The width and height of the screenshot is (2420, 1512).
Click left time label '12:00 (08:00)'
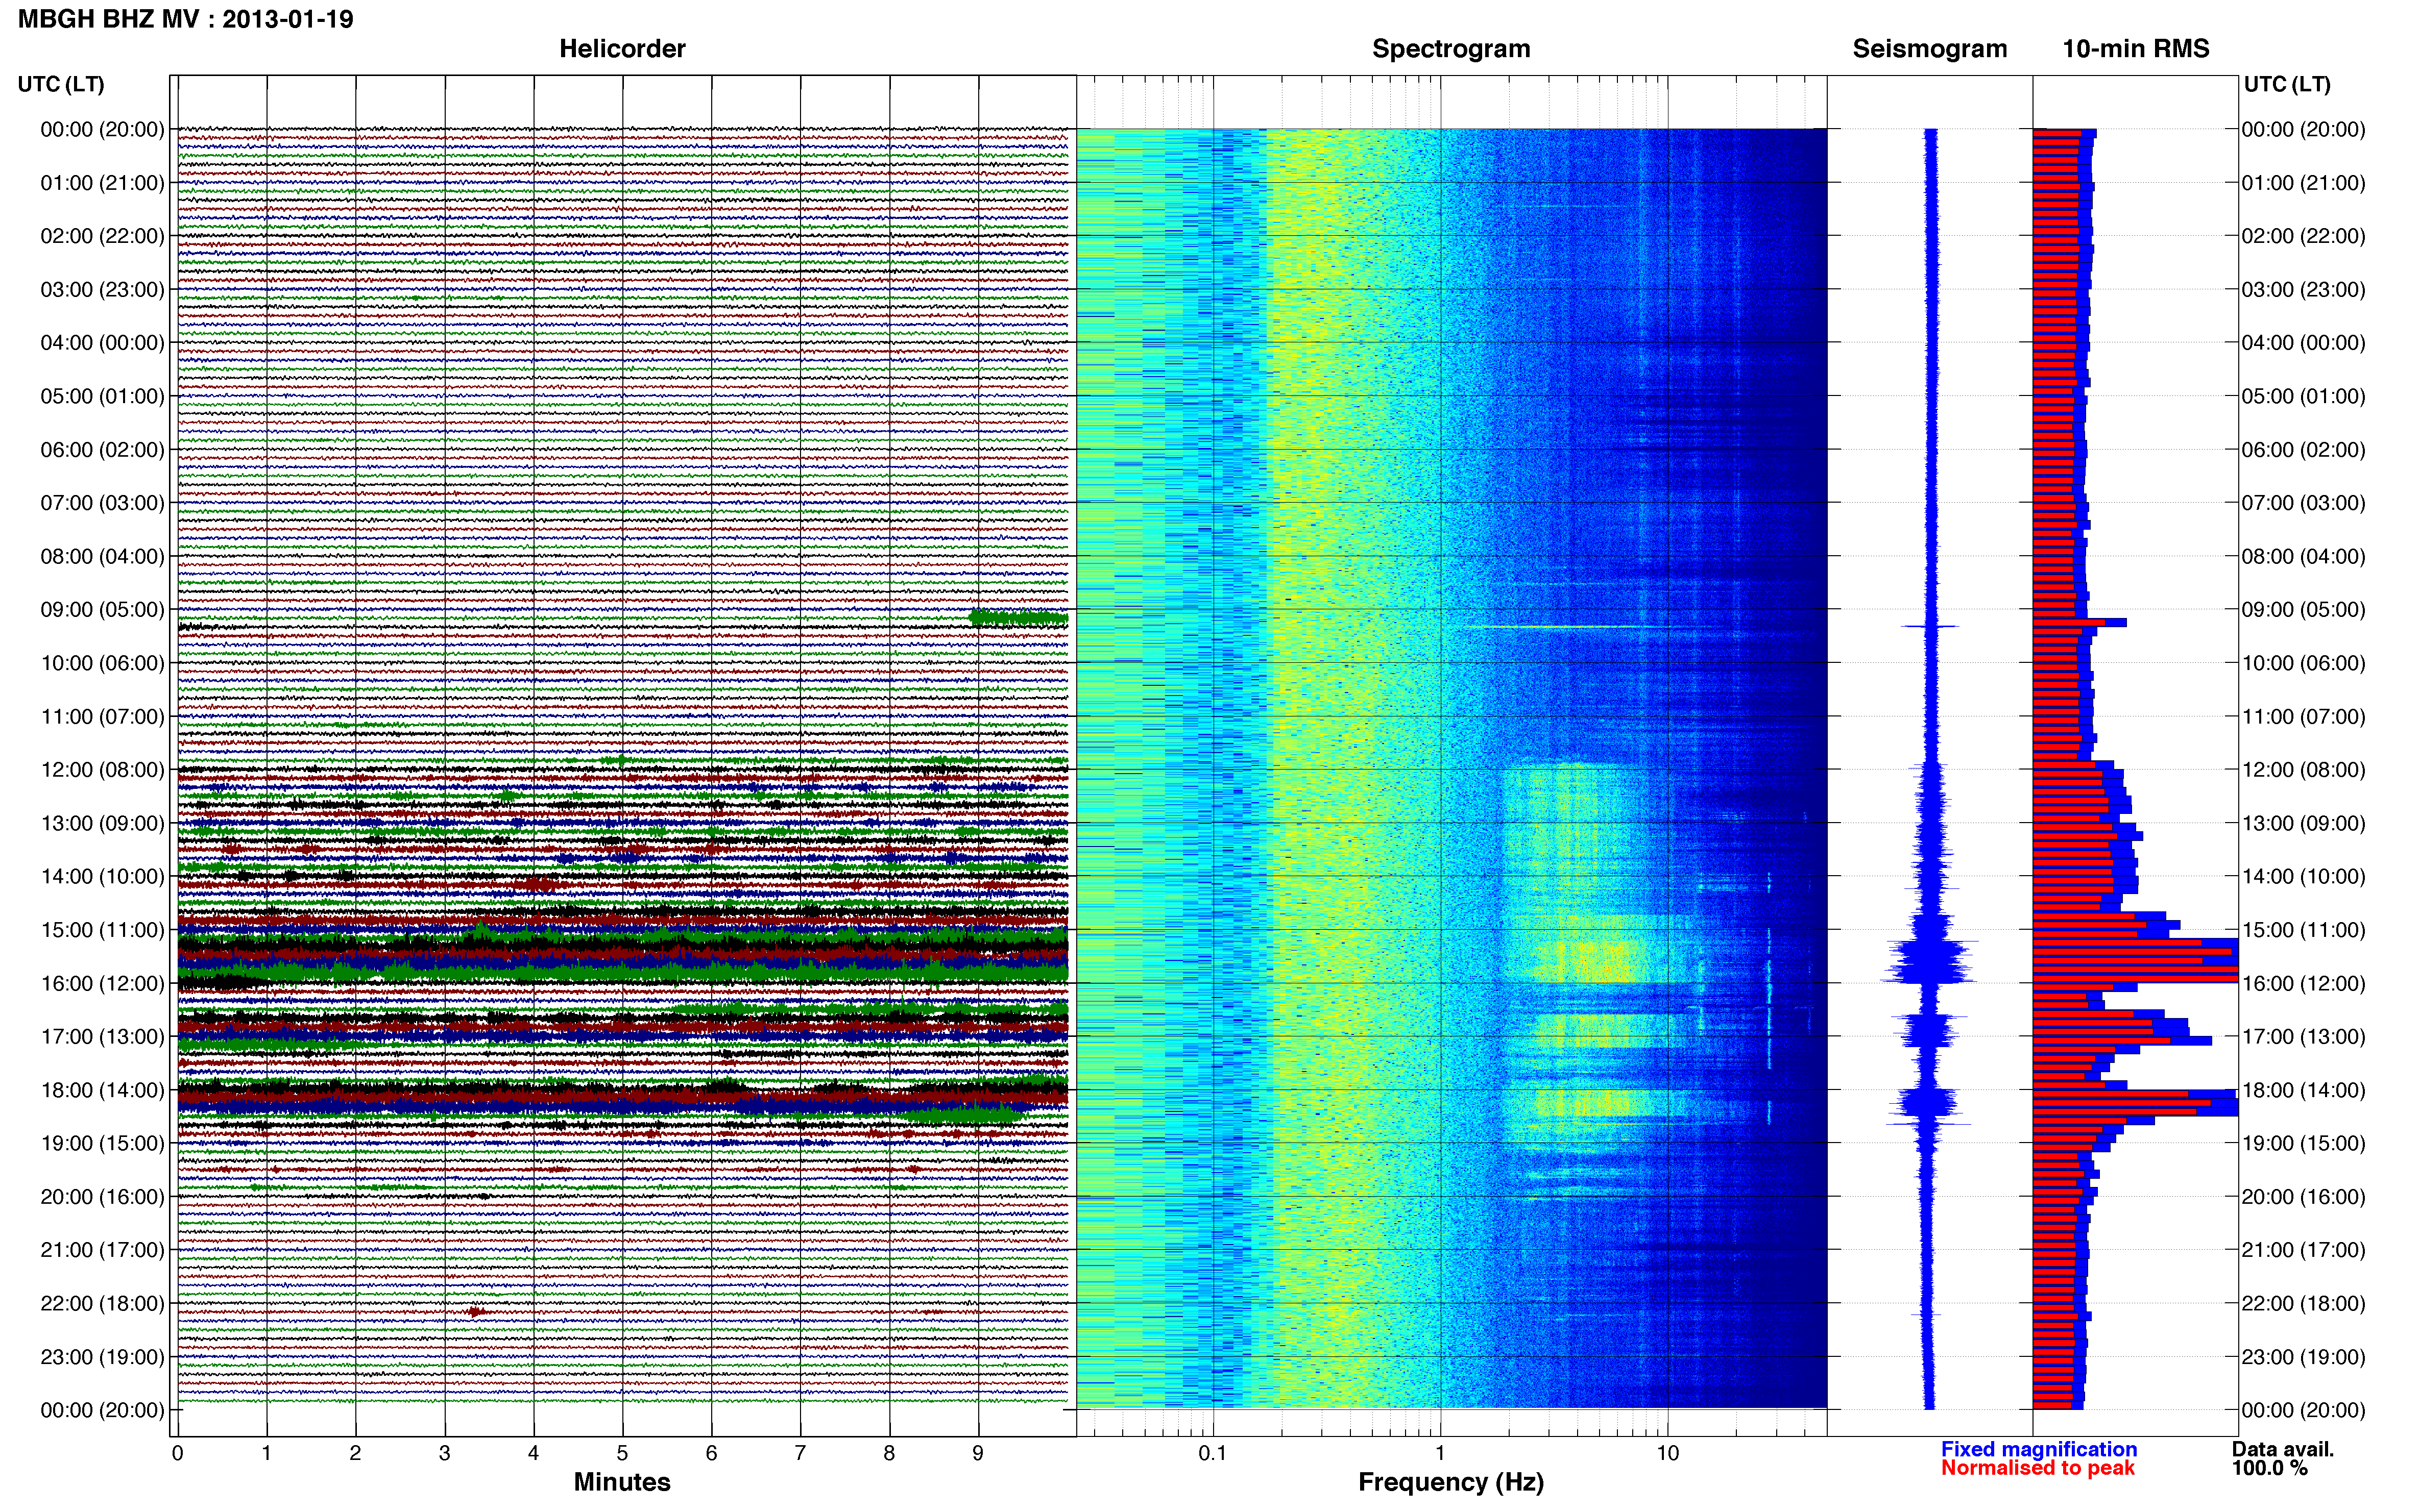(x=102, y=769)
